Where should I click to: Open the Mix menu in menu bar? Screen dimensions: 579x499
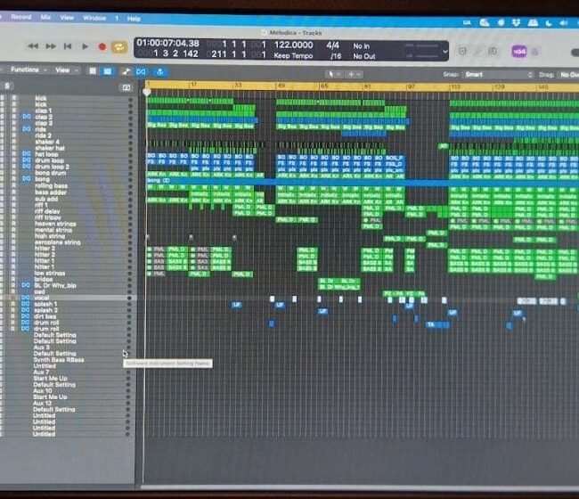click(45, 17)
